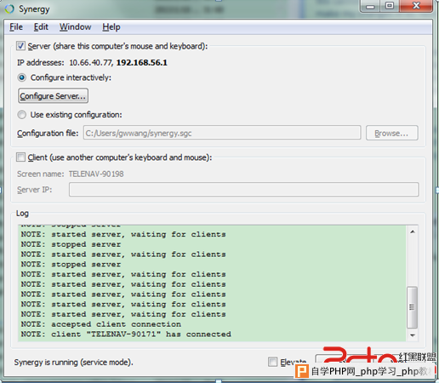Open the Window menu

[76, 27]
